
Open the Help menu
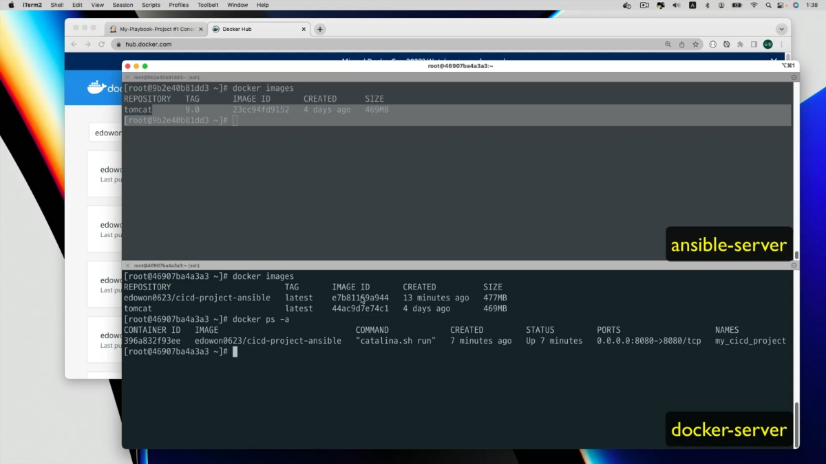(262, 5)
